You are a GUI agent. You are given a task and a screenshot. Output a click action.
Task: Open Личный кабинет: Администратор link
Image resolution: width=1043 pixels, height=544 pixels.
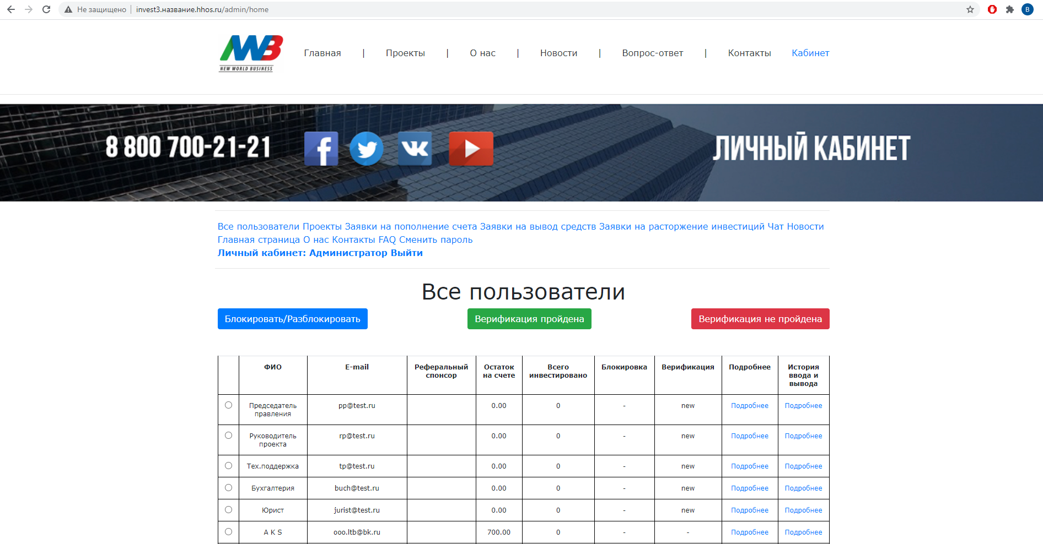click(x=303, y=253)
